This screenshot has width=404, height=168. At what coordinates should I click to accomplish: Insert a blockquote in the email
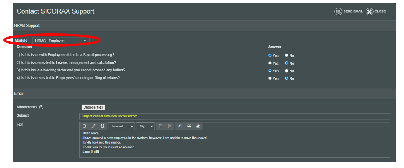click(189, 126)
